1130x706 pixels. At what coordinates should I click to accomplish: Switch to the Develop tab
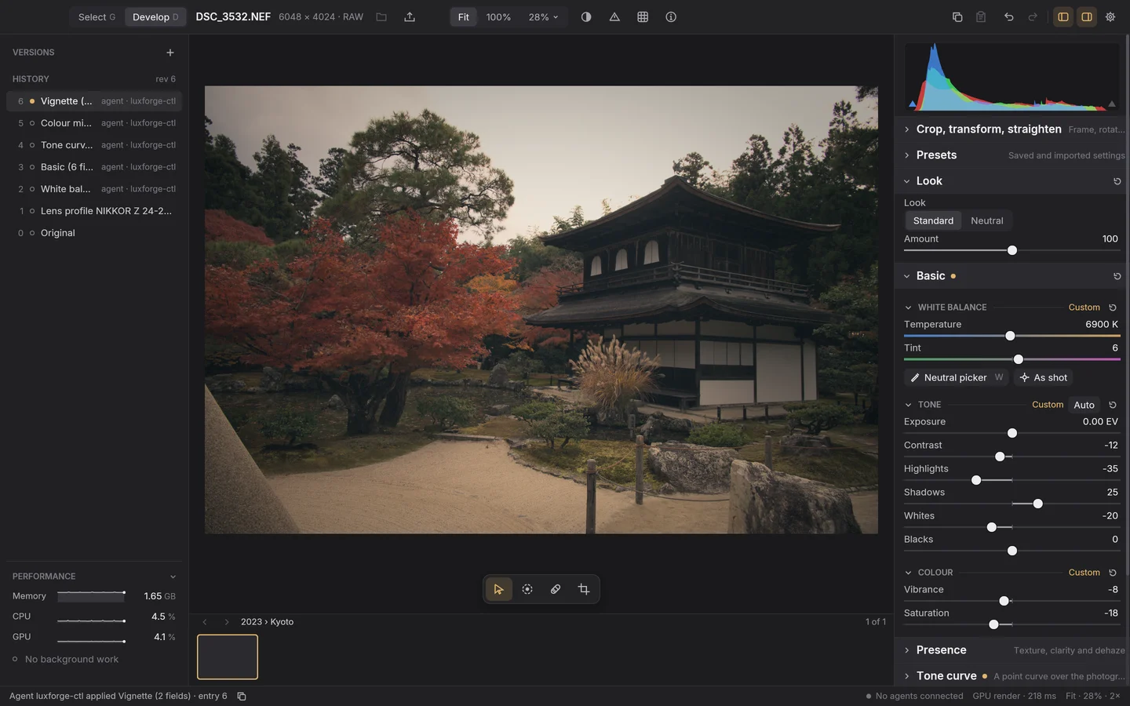pos(155,17)
